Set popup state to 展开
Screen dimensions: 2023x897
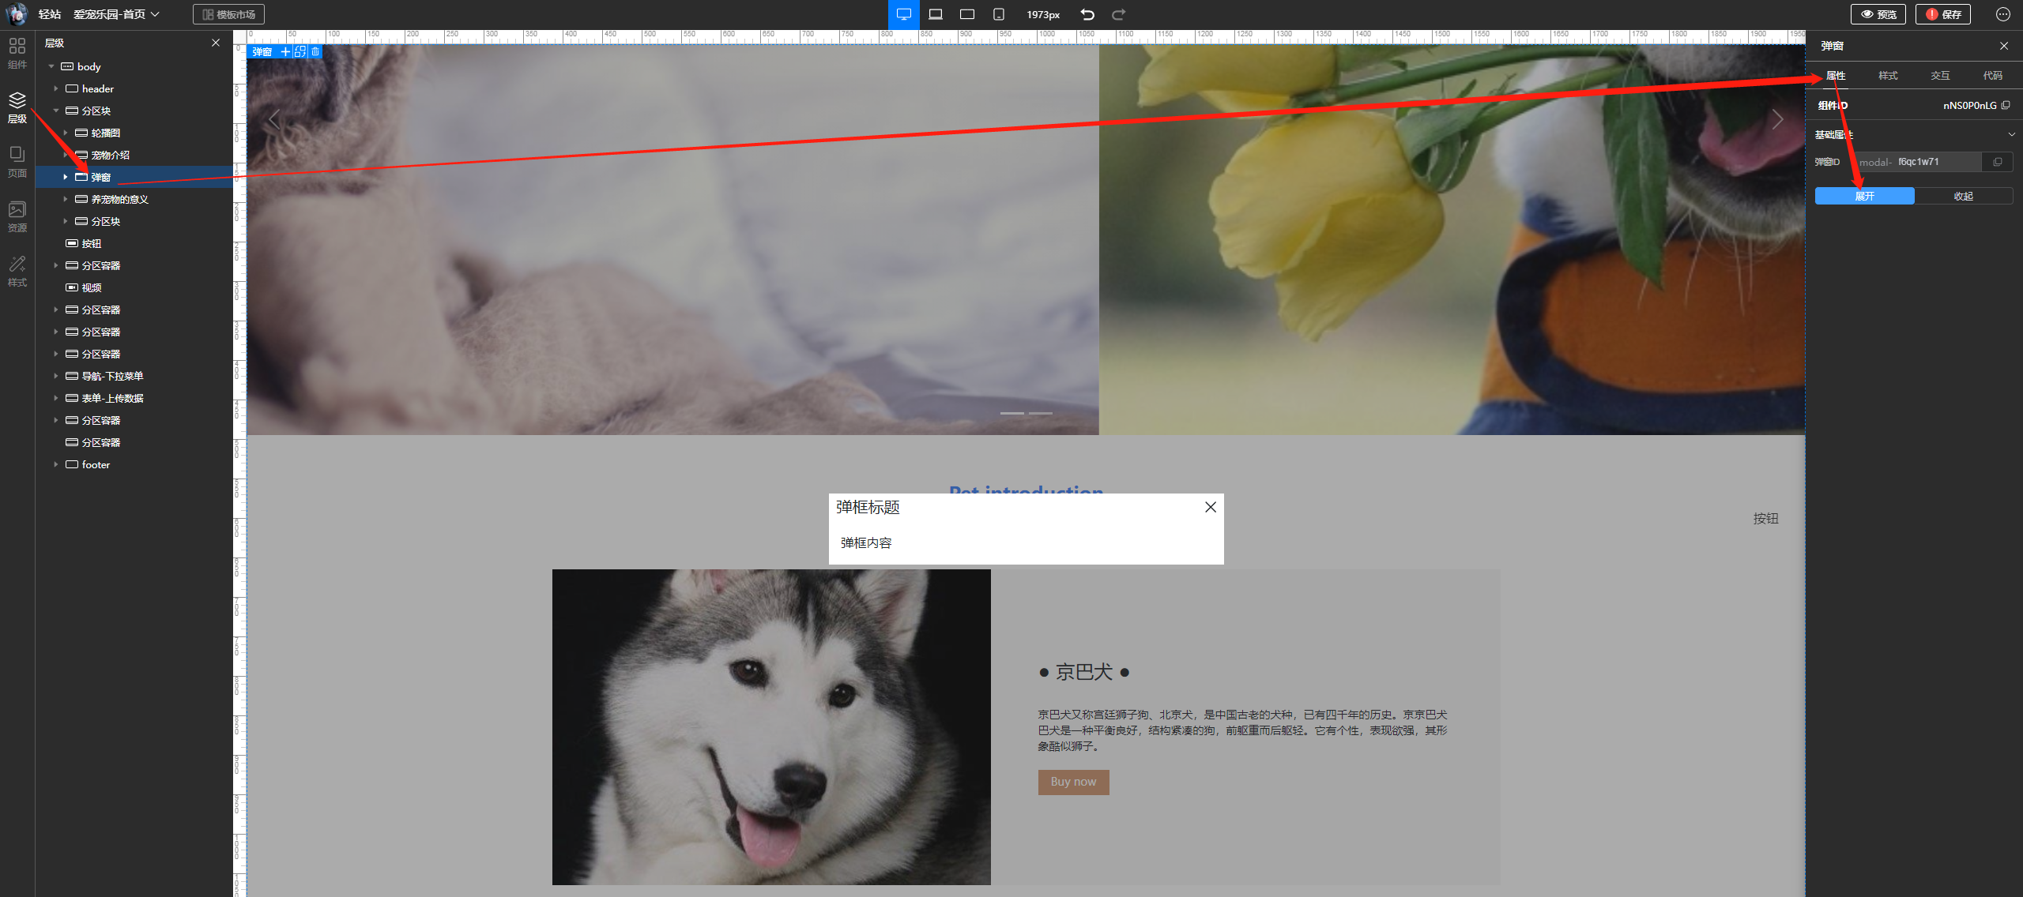[1864, 196]
